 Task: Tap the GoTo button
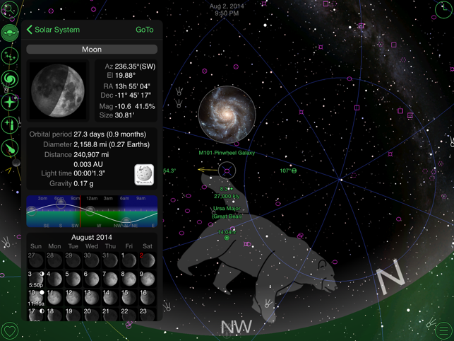coord(145,30)
